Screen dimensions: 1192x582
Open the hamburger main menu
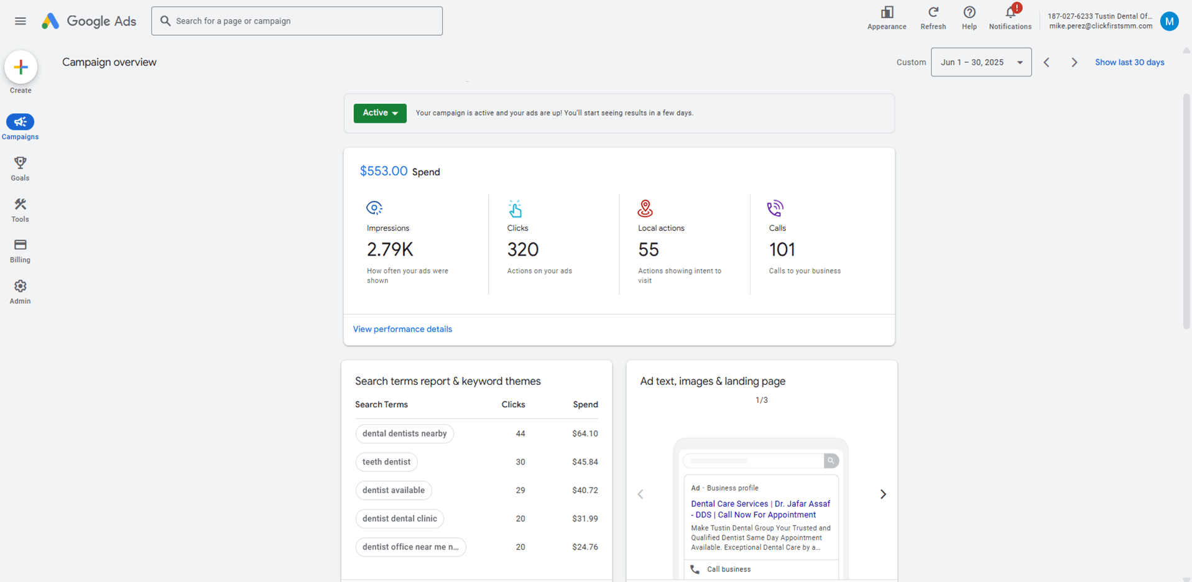coord(21,21)
